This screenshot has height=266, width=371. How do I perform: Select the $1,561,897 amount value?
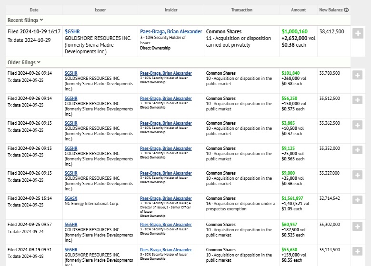[292, 198]
